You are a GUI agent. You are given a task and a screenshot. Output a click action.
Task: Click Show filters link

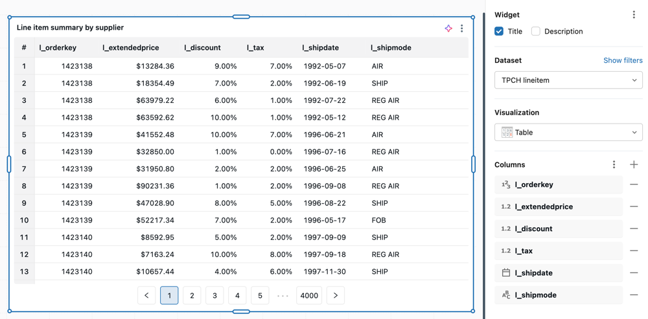pyautogui.click(x=623, y=60)
